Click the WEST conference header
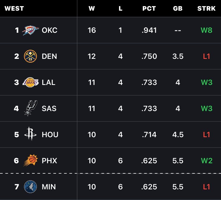221x200 pixels. tap(14, 9)
